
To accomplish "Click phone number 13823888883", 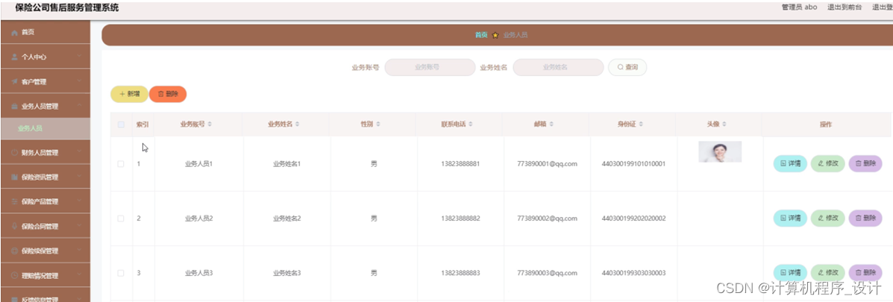I will pos(460,273).
